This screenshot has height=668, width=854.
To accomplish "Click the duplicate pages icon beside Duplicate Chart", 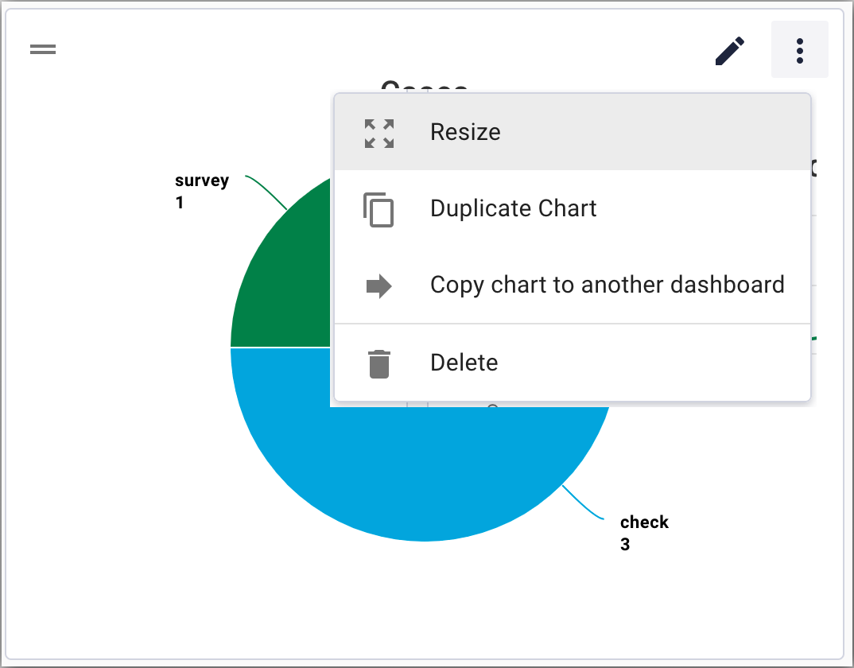I will 378,209.
